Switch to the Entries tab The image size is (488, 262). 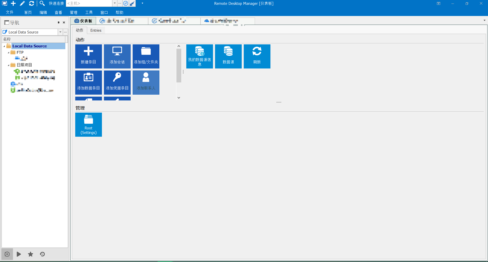(x=96, y=30)
